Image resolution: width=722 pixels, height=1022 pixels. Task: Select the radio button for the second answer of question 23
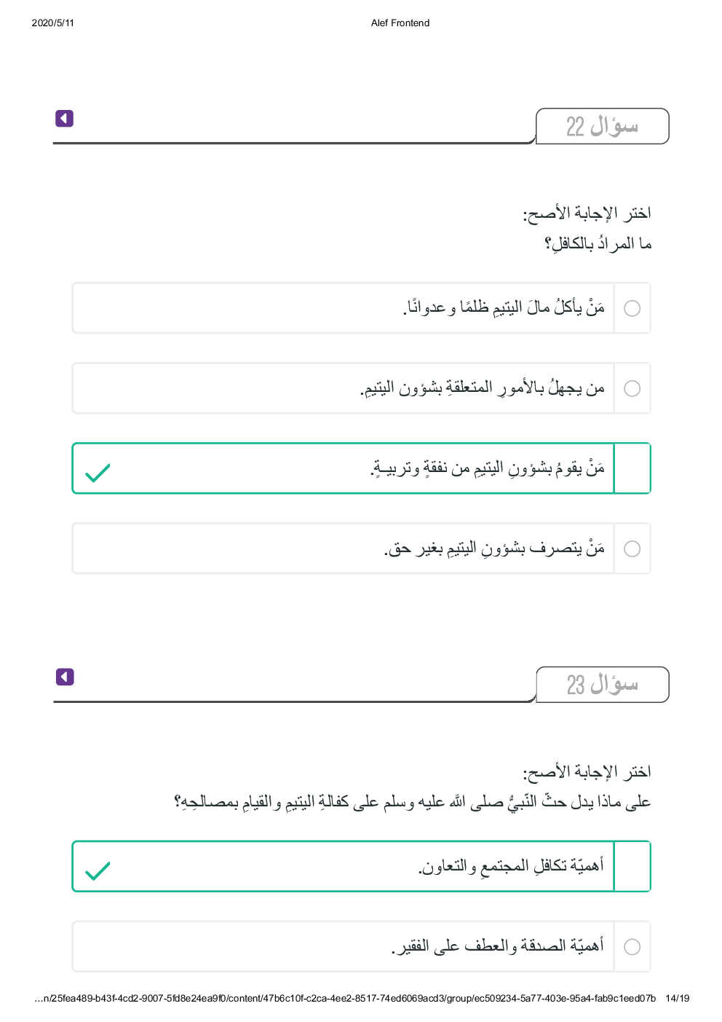[x=632, y=947]
